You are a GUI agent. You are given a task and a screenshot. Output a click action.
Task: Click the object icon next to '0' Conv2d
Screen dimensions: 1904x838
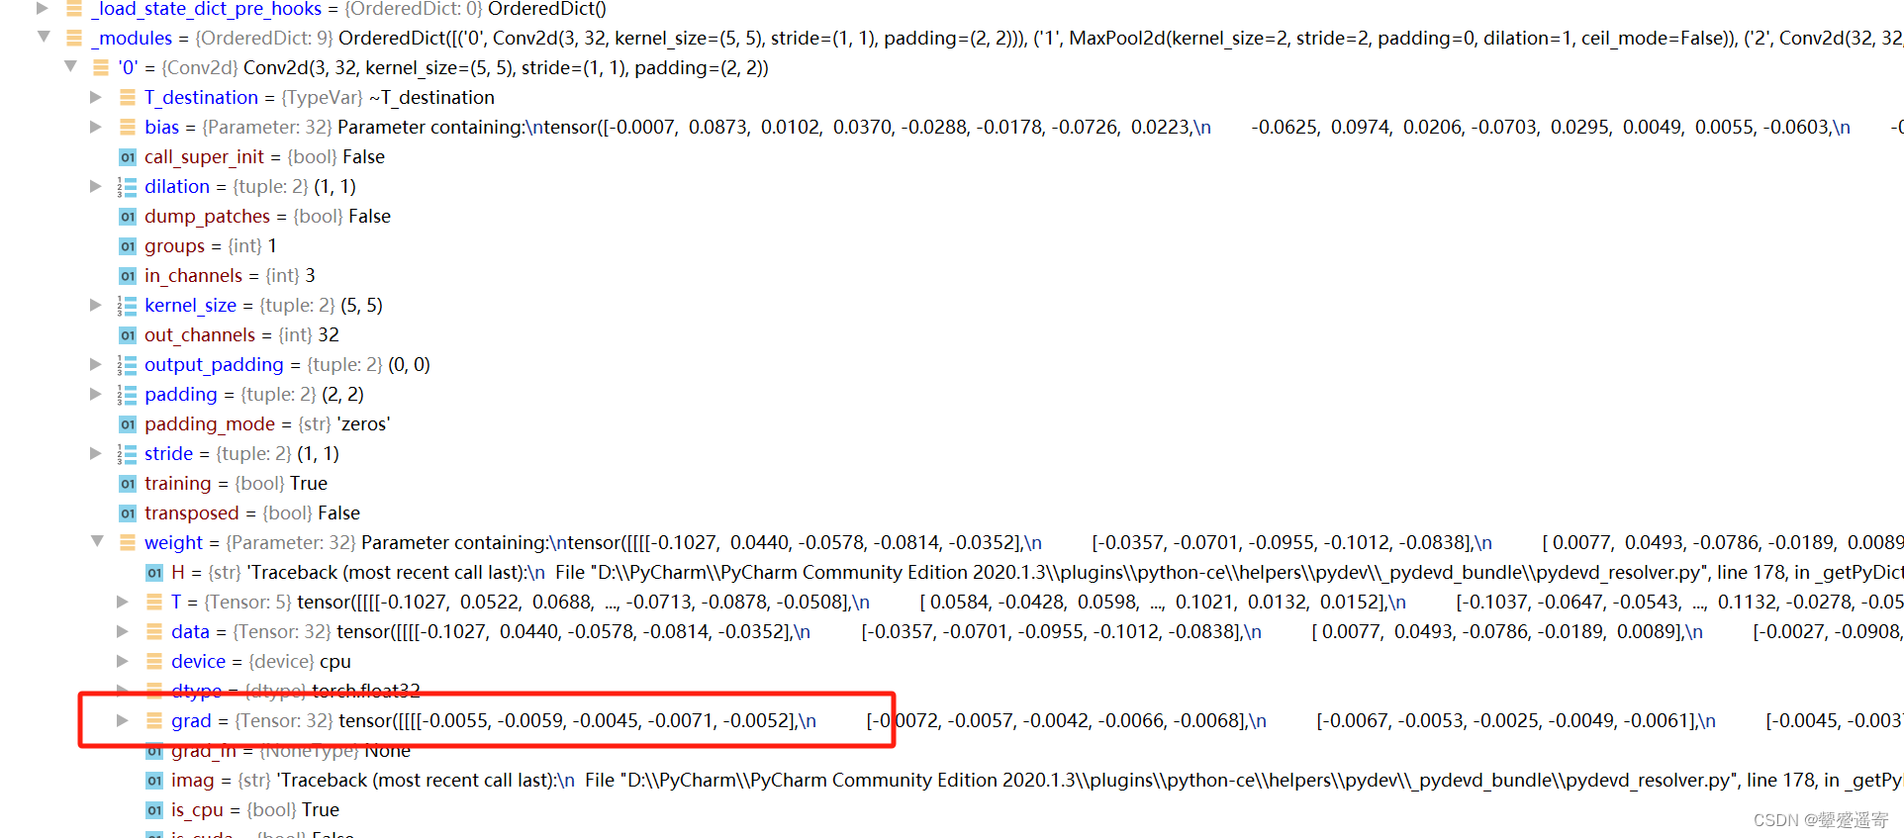(100, 67)
